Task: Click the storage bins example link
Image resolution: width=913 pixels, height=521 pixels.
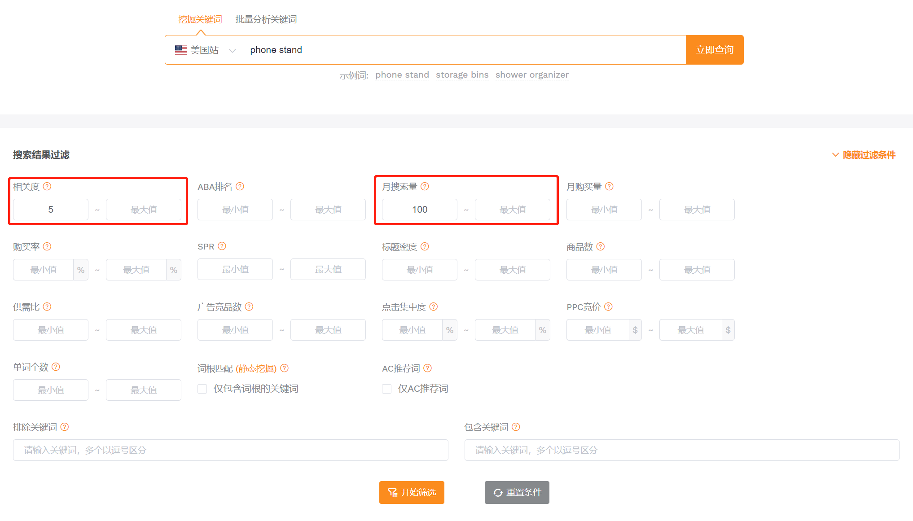Action: coord(462,74)
